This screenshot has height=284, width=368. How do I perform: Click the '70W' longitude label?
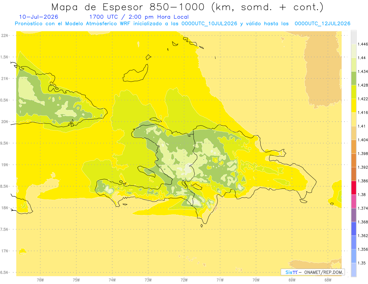[256, 280]
